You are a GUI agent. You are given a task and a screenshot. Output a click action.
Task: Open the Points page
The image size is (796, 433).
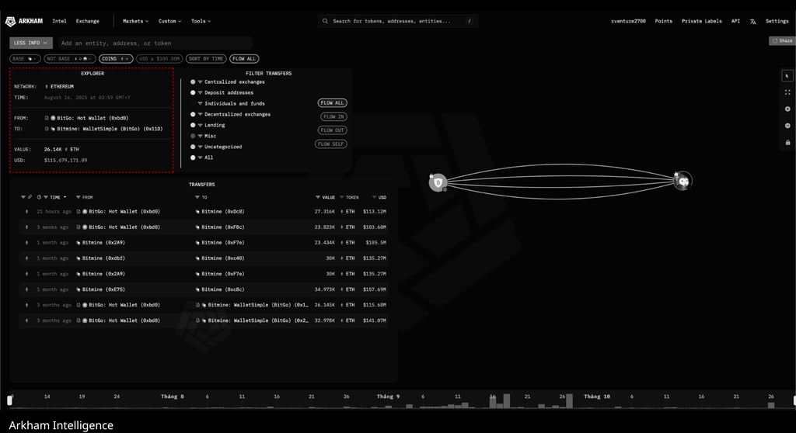click(x=664, y=21)
